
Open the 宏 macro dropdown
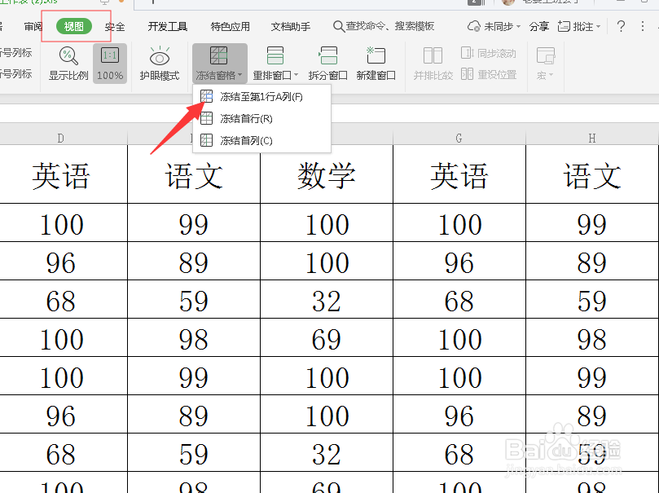[x=545, y=64]
